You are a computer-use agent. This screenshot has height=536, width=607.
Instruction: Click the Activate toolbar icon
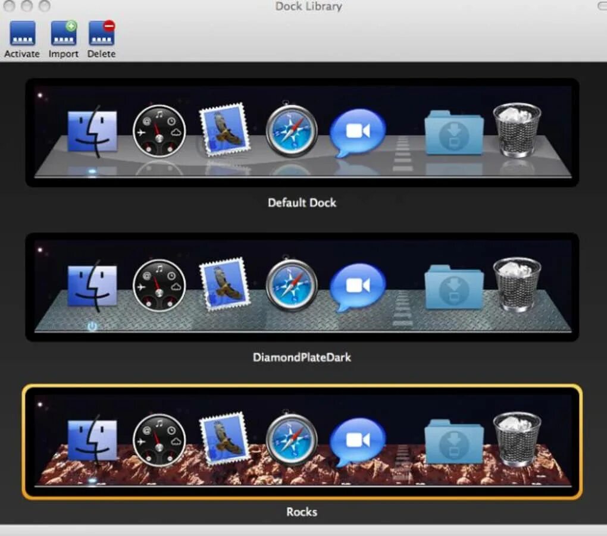click(x=22, y=34)
